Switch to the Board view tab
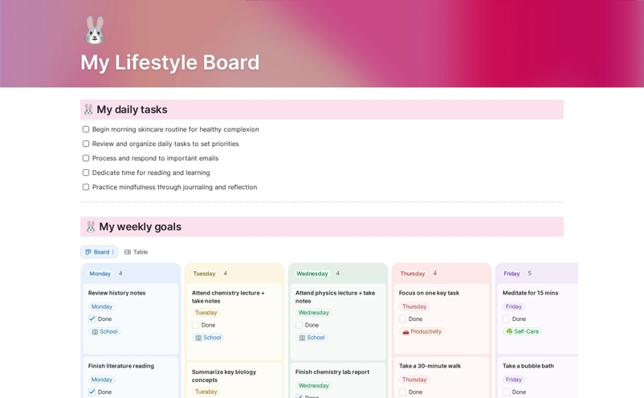 coord(99,252)
